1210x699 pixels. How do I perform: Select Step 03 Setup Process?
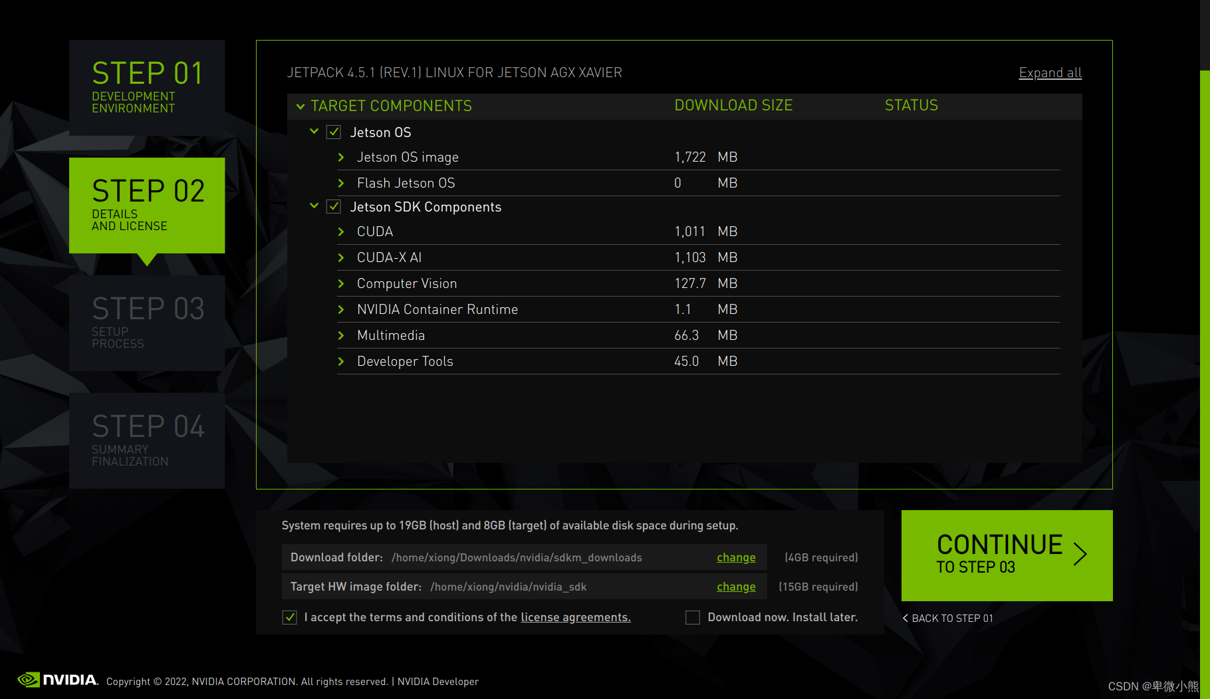click(x=147, y=323)
